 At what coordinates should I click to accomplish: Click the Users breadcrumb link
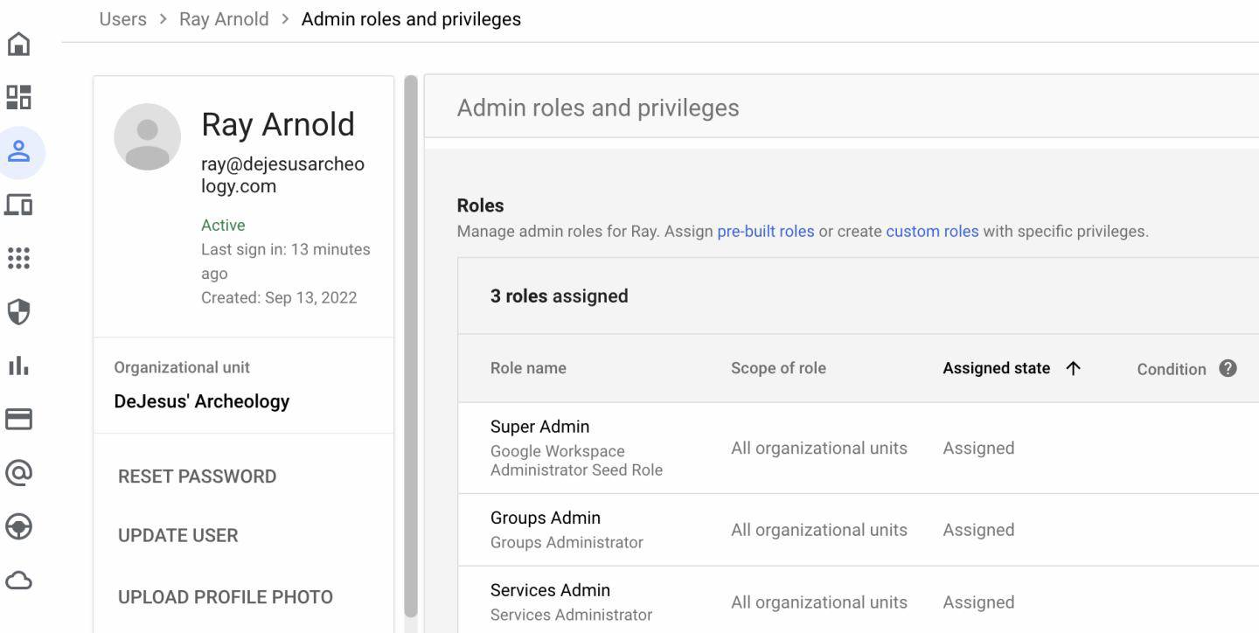(122, 19)
